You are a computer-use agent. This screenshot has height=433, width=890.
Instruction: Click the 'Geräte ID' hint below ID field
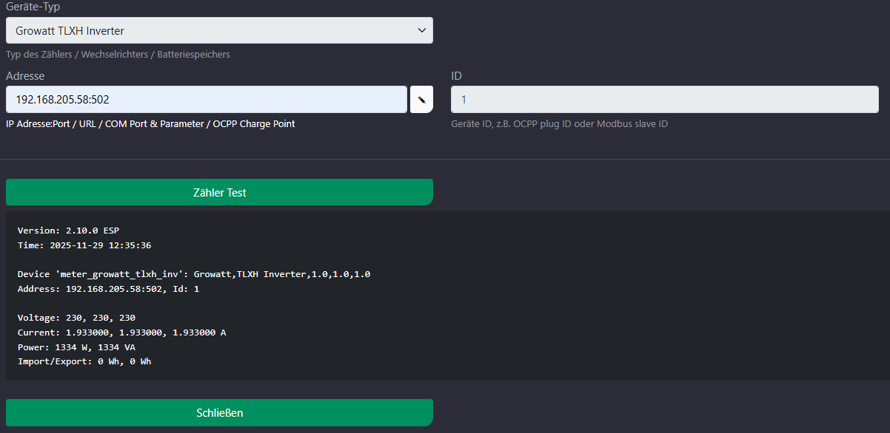pos(559,123)
